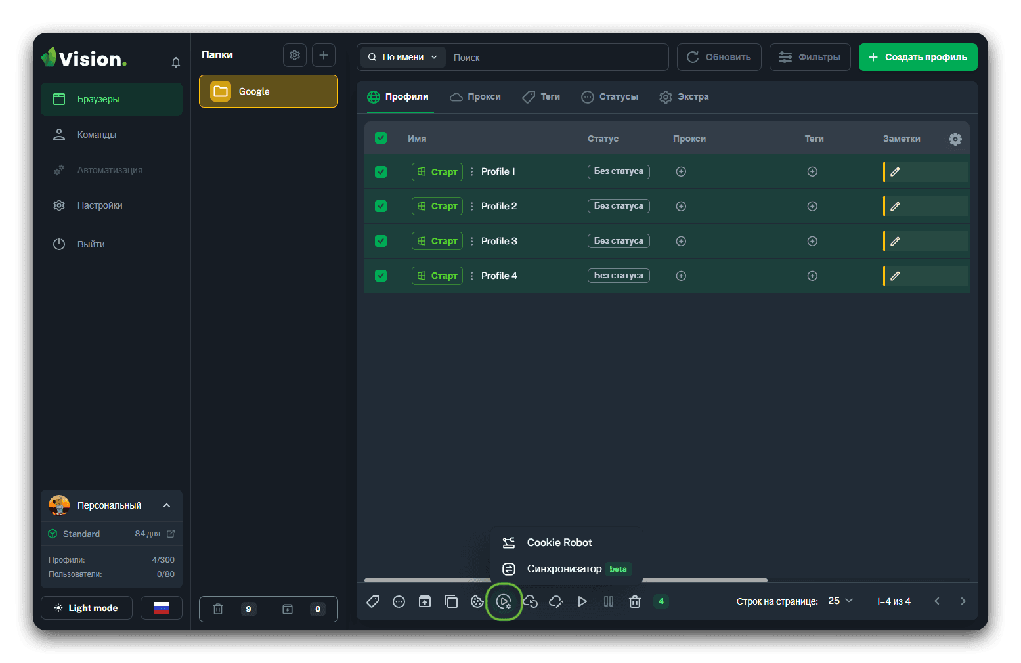Screen dimensions: 1021x663
Task: Switch to the Прокси tab
Action: pos(475,97)
